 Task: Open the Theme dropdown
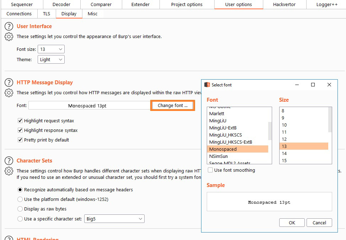click(51, 60)
